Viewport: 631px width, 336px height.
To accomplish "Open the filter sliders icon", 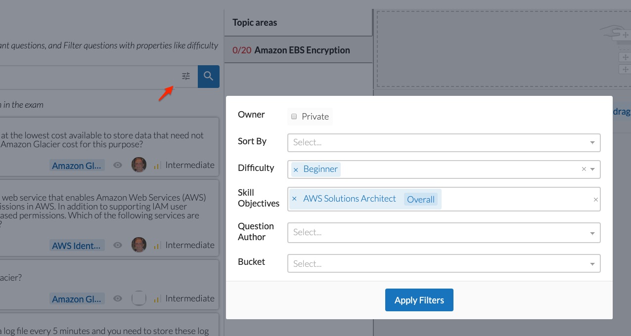I will pos(186,76).
